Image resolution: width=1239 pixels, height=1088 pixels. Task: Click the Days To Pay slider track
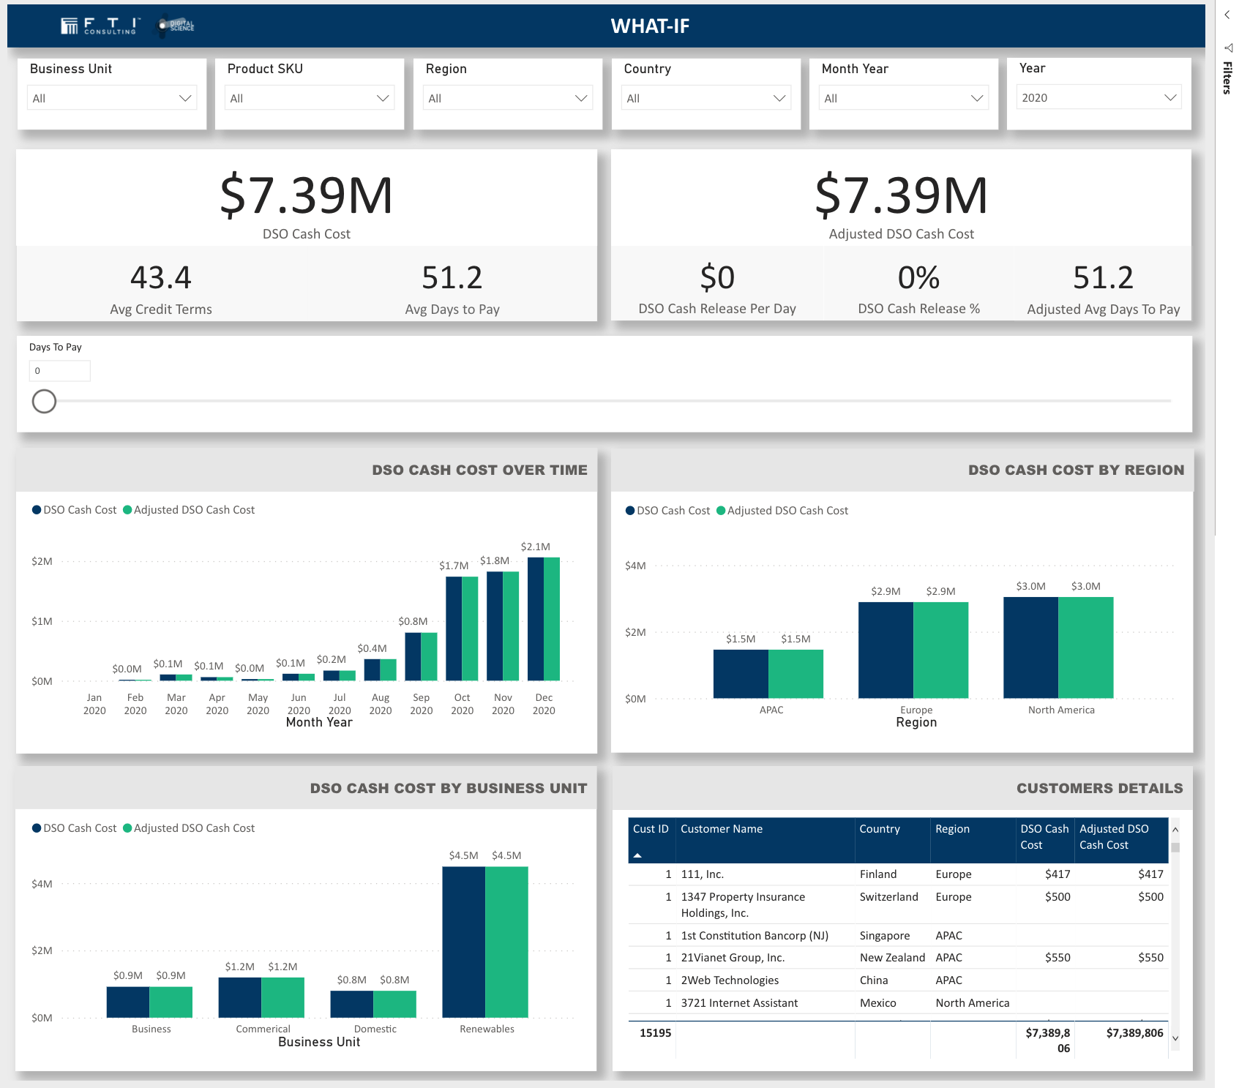613,401
